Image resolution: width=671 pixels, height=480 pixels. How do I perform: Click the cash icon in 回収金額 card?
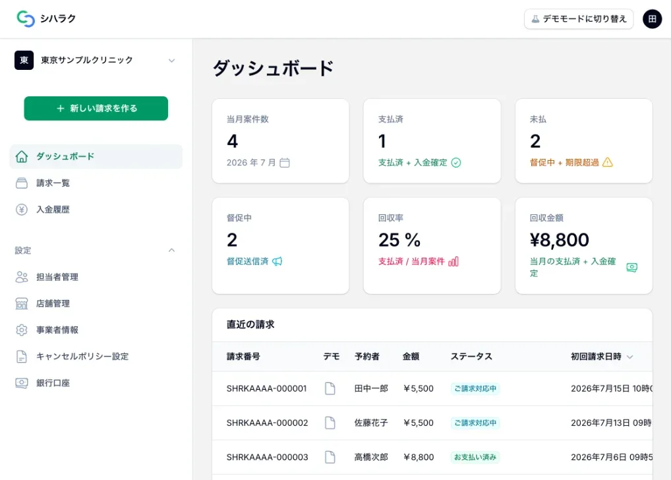pyautogui.click(x=631, y=267)
